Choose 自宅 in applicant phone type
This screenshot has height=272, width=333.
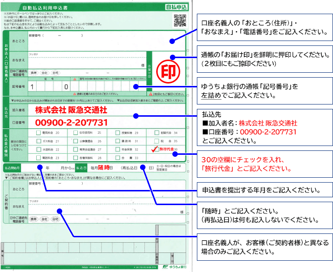click(x=55, y=72)
